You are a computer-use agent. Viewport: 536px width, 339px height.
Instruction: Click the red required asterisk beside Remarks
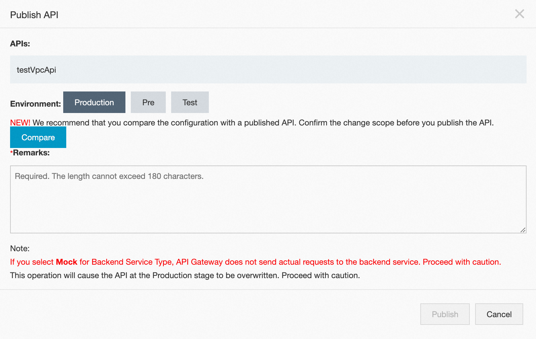pos(11,152)
